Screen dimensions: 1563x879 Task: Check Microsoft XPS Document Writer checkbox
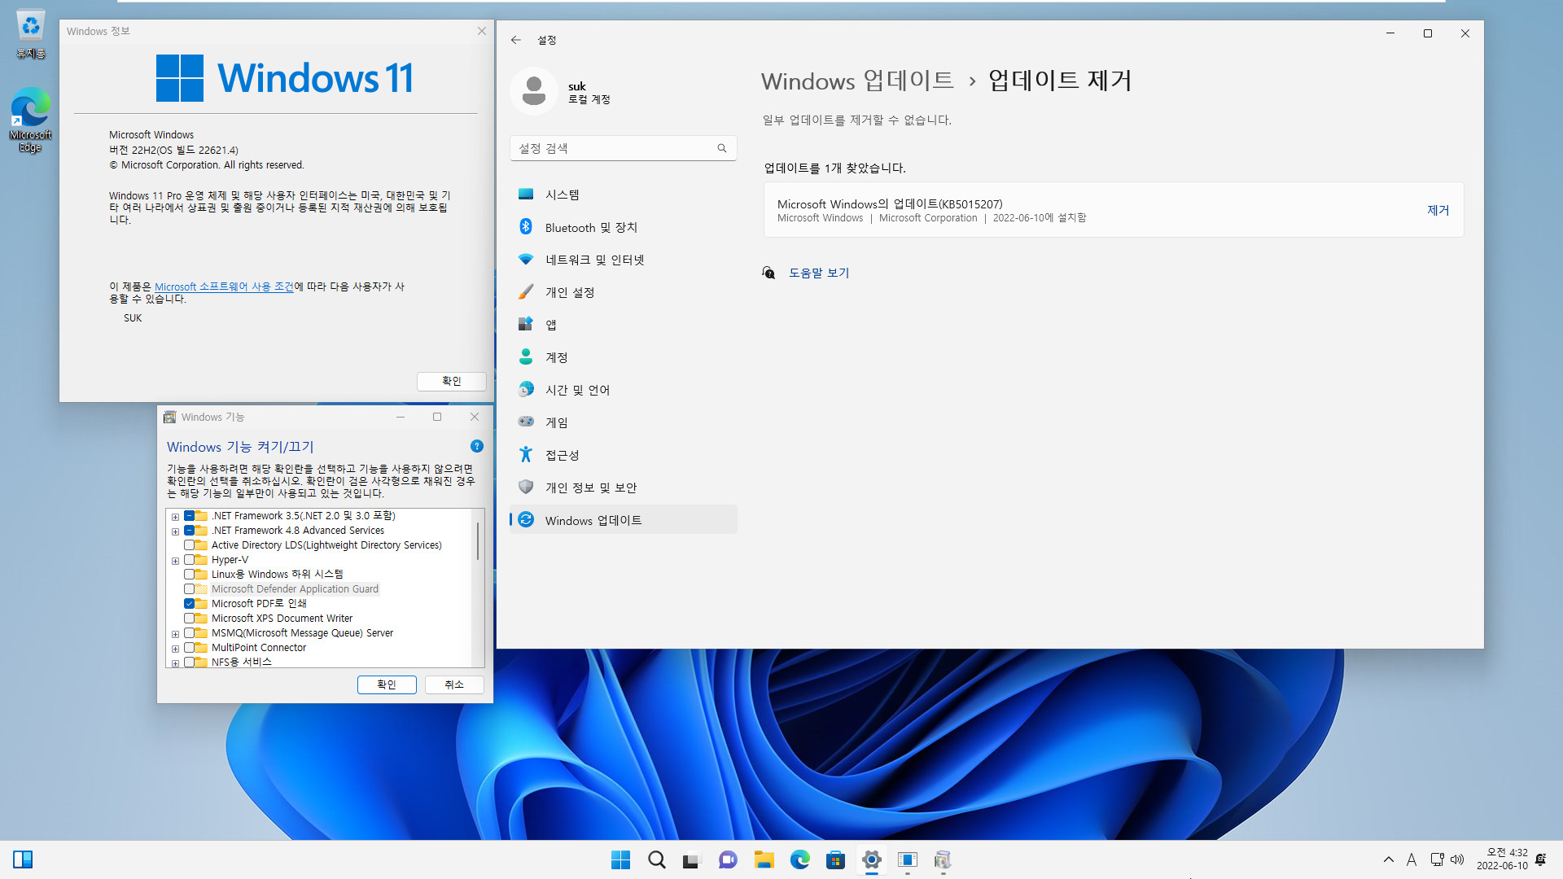pyautogui.click(x=189, y=619)
